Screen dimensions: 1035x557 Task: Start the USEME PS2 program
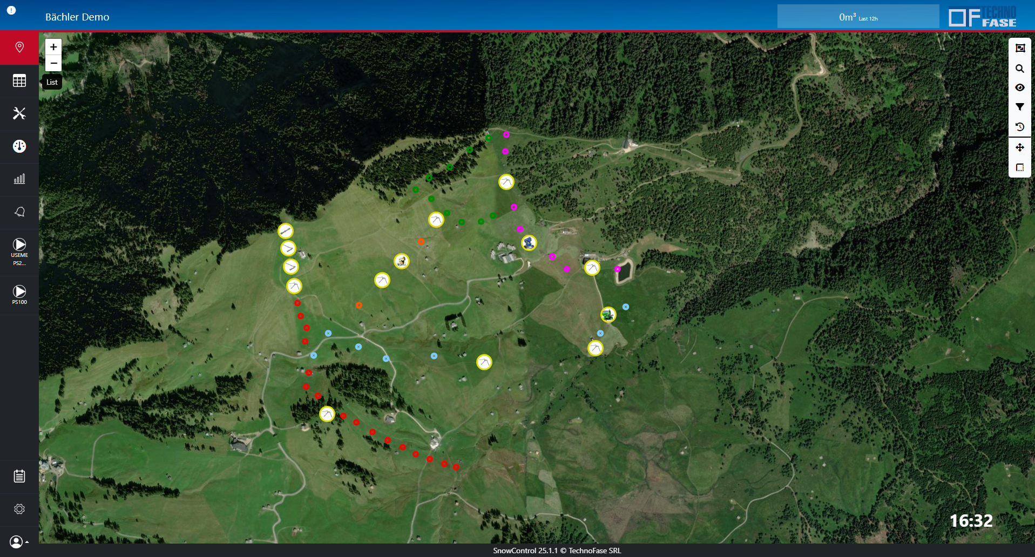click(19, 251)
